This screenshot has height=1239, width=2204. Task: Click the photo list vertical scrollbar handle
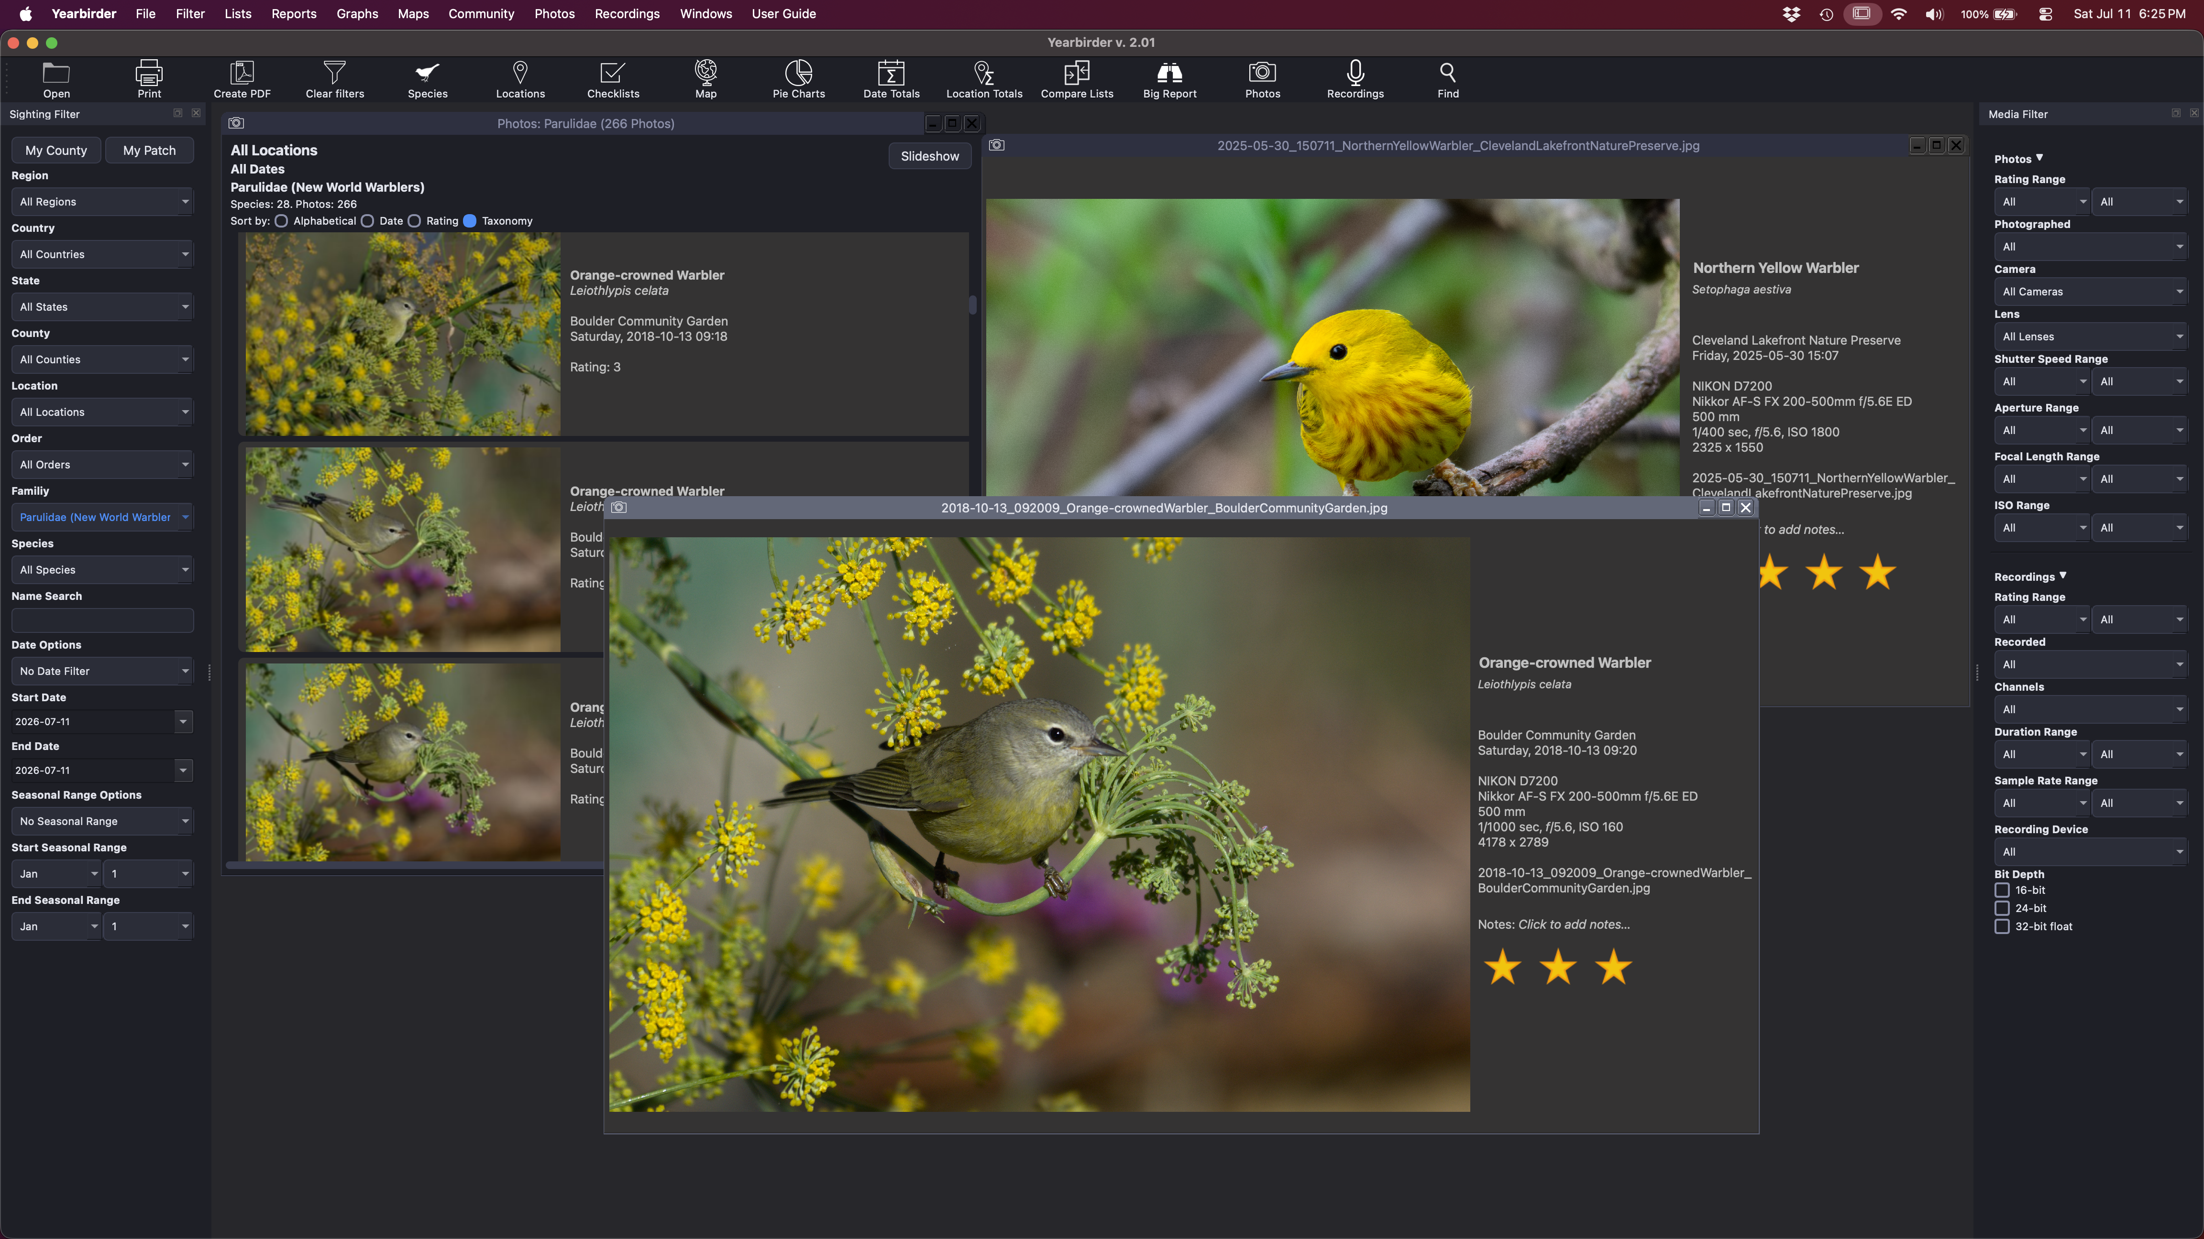973,304
